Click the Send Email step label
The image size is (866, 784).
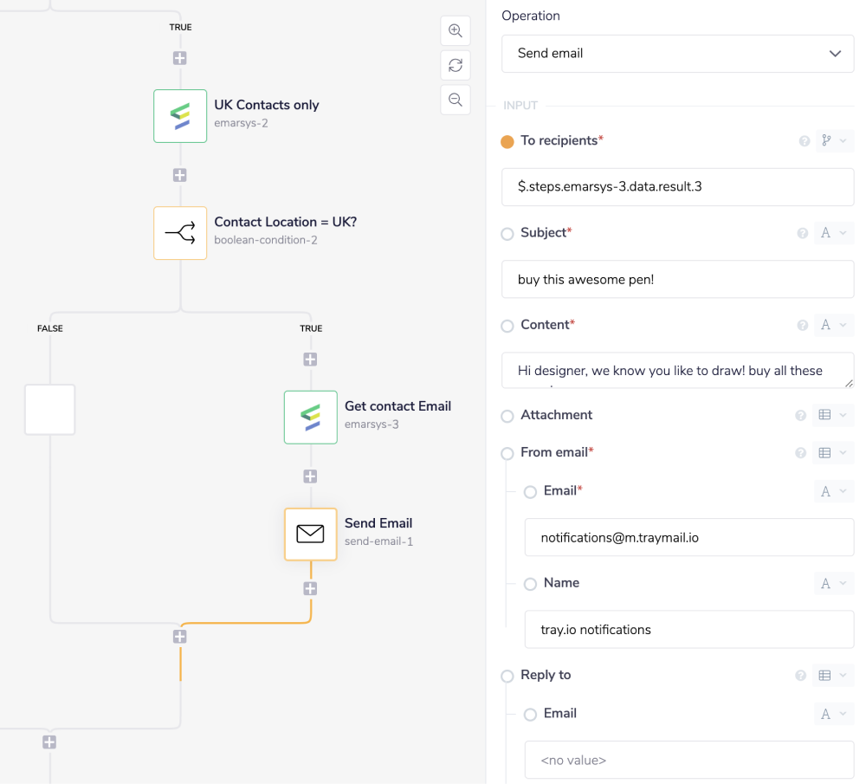pos(378,523)
